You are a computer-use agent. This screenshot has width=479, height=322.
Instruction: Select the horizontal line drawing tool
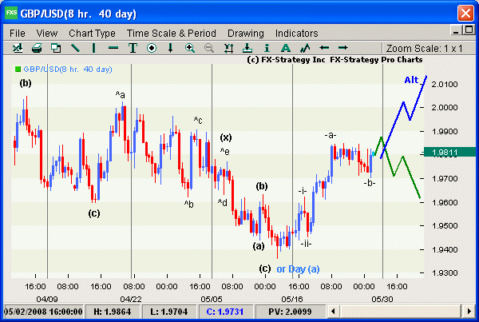point(113,48)
